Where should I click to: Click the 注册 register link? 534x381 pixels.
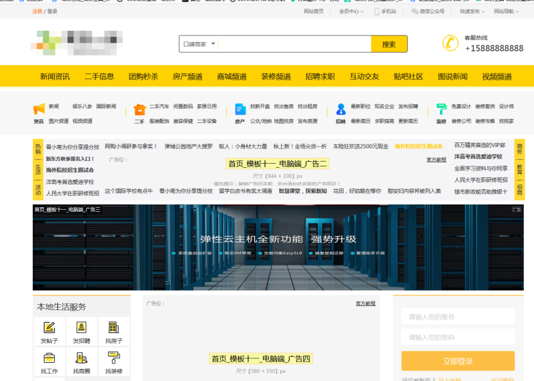pyautogui.click(x=37, y=11)
